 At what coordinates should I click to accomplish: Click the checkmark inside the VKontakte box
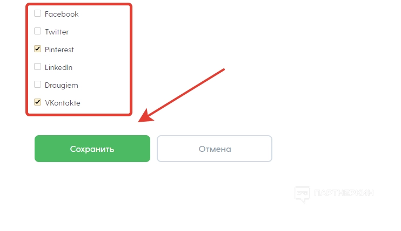pos(38,102)
